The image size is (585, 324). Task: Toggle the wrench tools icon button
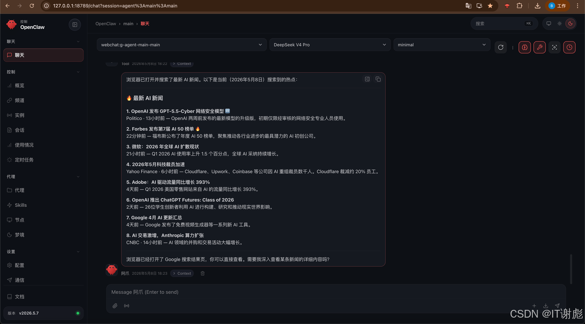(x=540, y=47)
